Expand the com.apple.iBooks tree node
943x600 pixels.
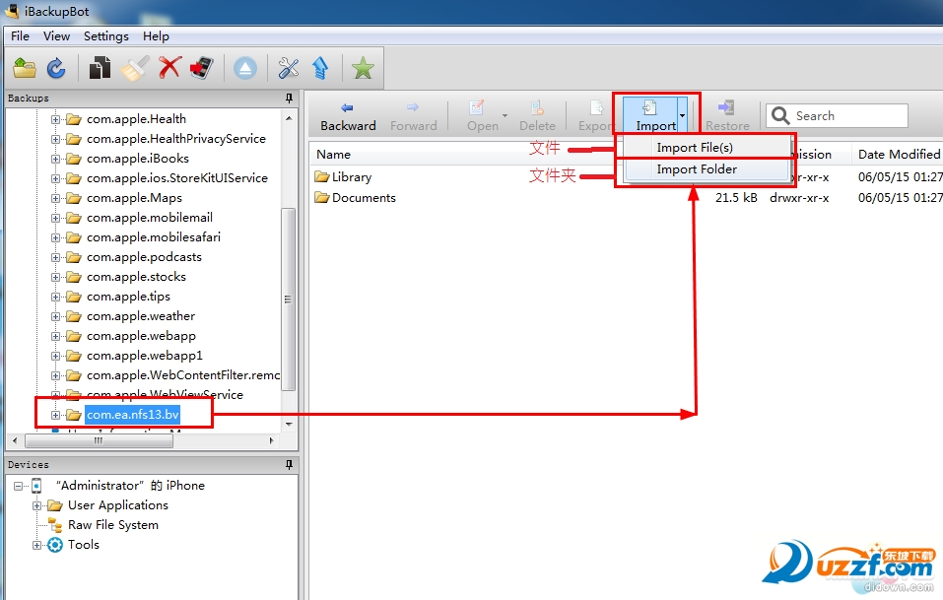pyautogui.click(x=55, y=159)
